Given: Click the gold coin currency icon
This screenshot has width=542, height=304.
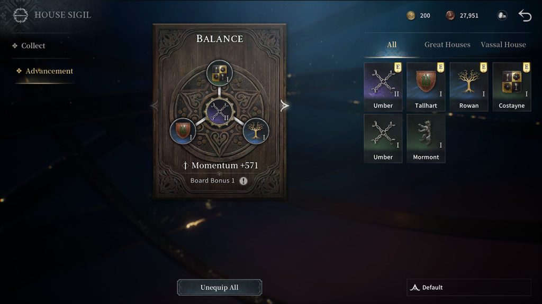Looking at the screenshot, I should click(x=411, y=15).
